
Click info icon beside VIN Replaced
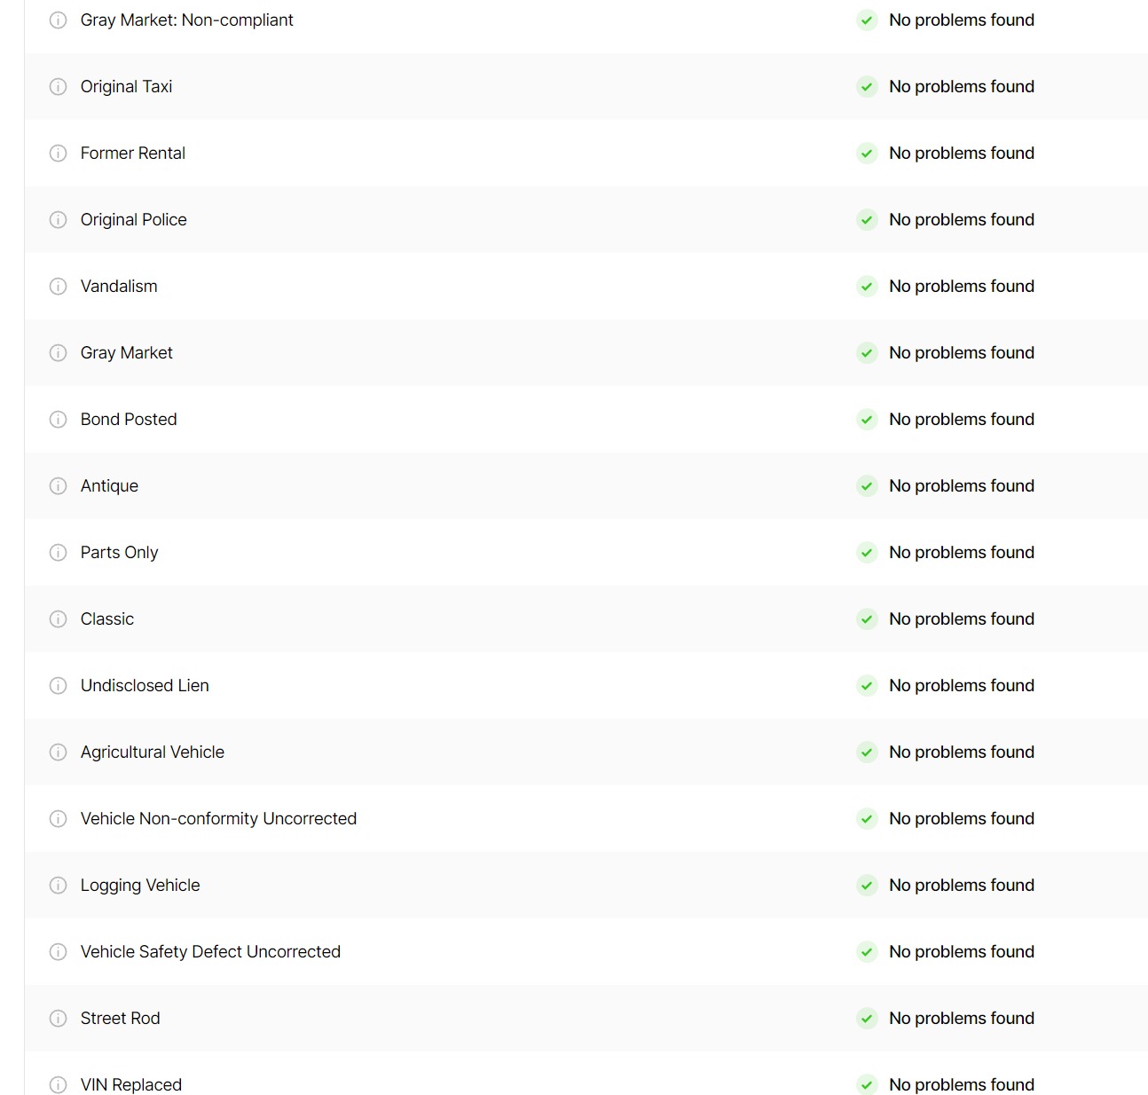(x=58, y=1085)
